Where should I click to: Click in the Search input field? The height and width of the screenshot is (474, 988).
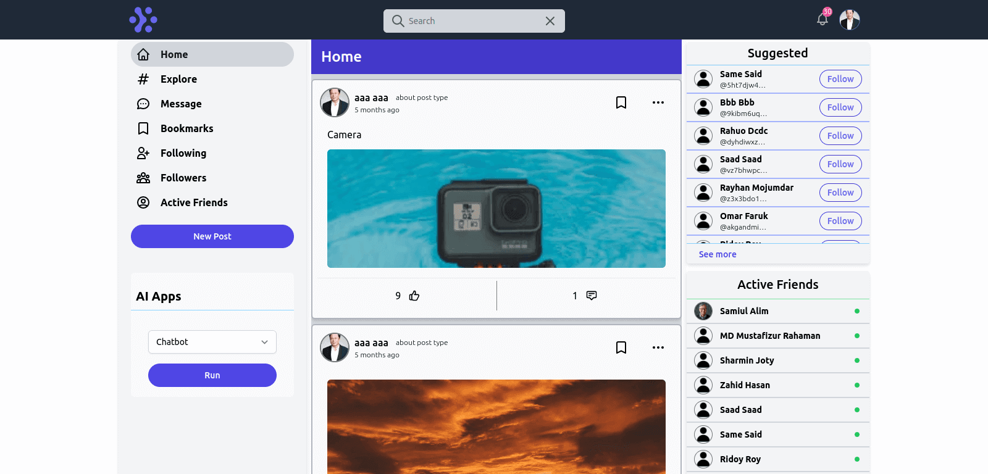click(x=474, y=21)
